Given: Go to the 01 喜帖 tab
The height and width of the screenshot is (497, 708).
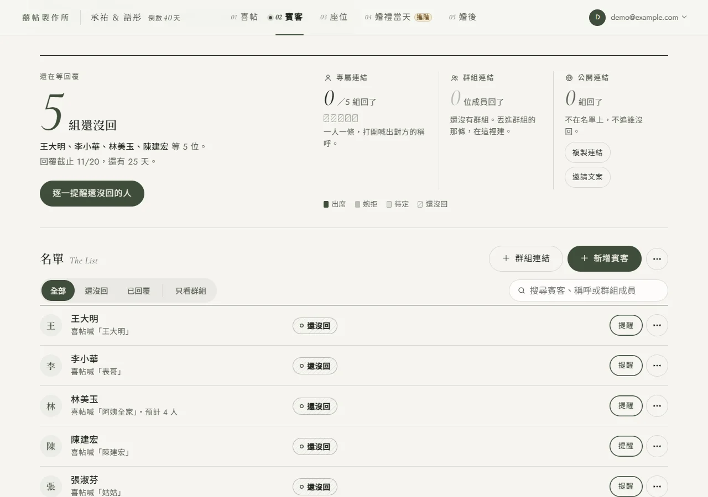Looking at the screenshot, I should point(244,17).
